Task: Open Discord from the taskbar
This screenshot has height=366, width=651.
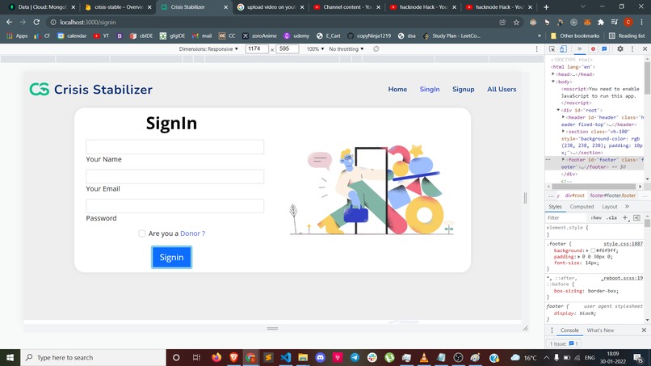Action: coord(320,358)
